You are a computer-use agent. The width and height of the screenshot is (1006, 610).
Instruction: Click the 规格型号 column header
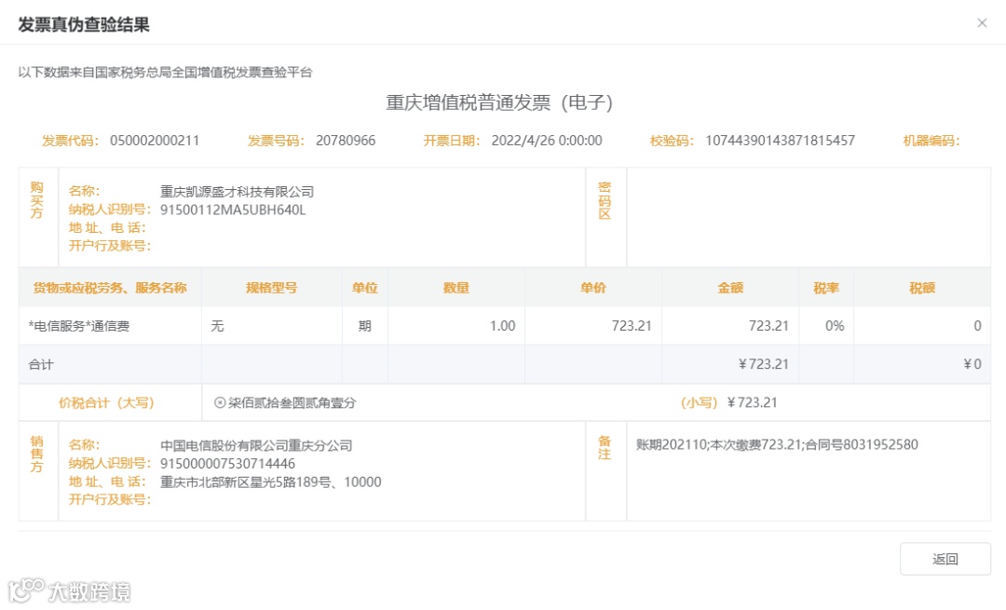pos(271,288)
